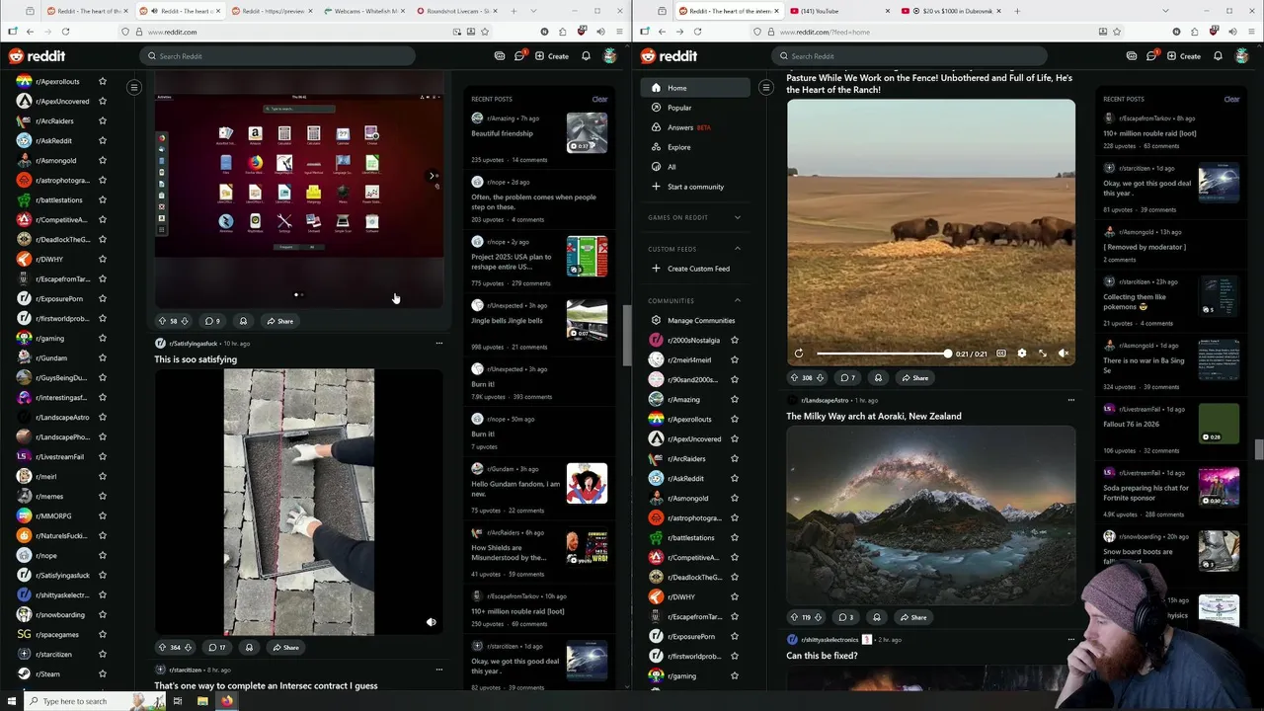This screenshot has height=711, width=1264.
Task: Open comments on bison post (7)
Action: [847, 378]
